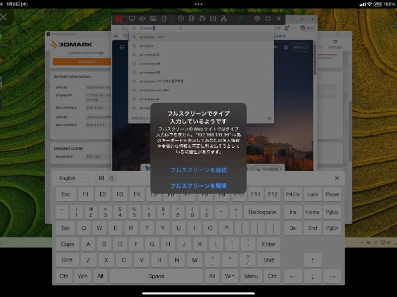Tap フルスクリーンを解除 to exit fullscreen

click(198, 185)
